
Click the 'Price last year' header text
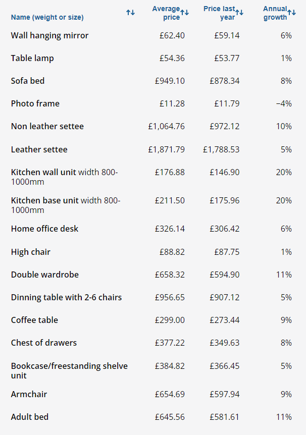tap(219, 13)
